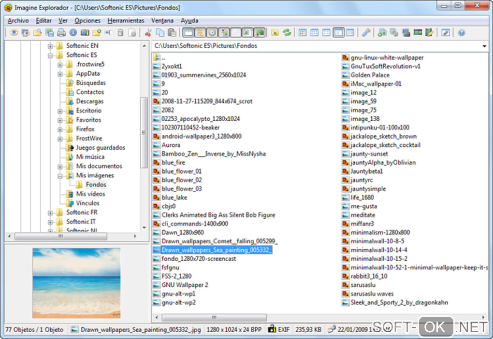This screenshot has width=493, height=339.
Task: Click the eye-shaped View image icon
Action: pyautogui.click(x=14, y=33)
